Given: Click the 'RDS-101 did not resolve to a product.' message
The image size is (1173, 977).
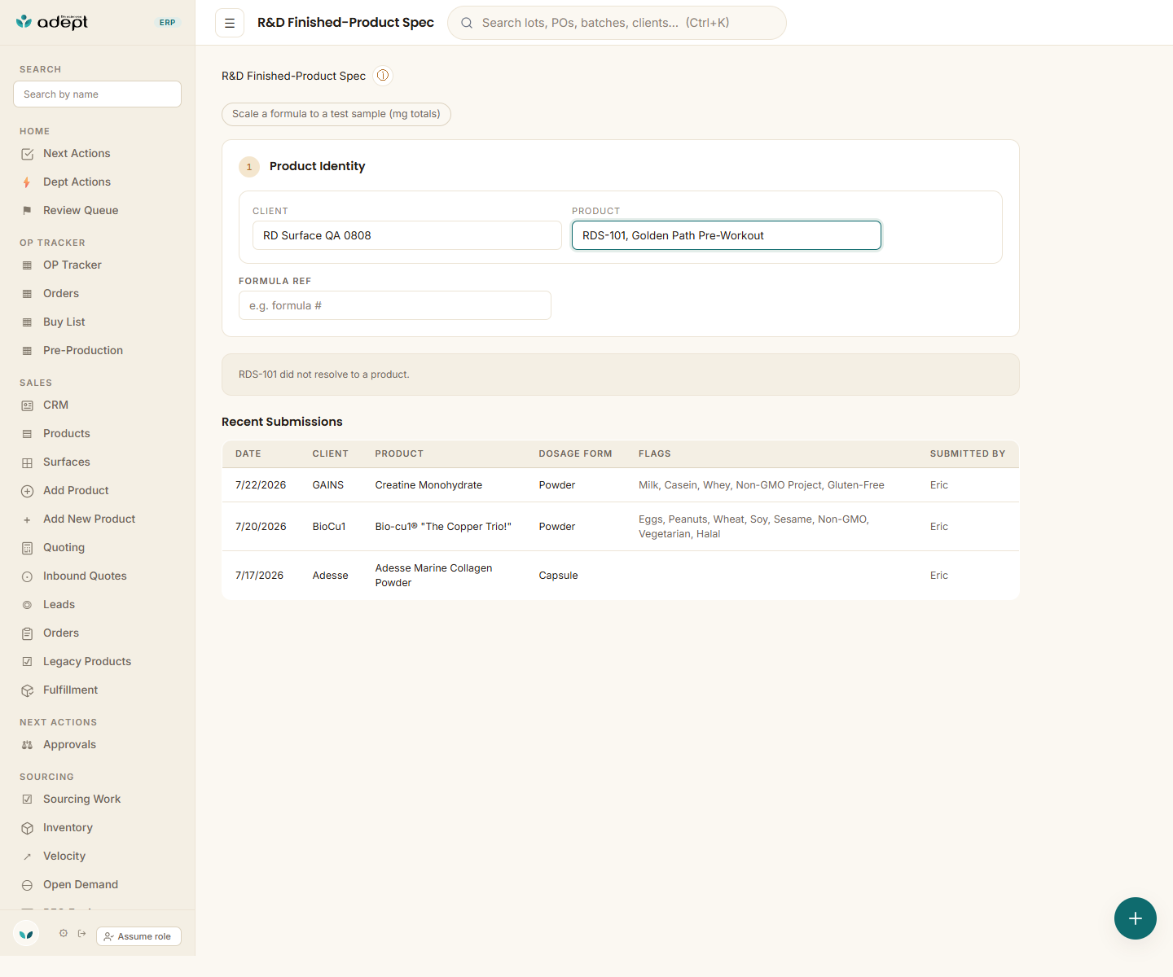Looking at the screenshot, I should tap(324, 375).
